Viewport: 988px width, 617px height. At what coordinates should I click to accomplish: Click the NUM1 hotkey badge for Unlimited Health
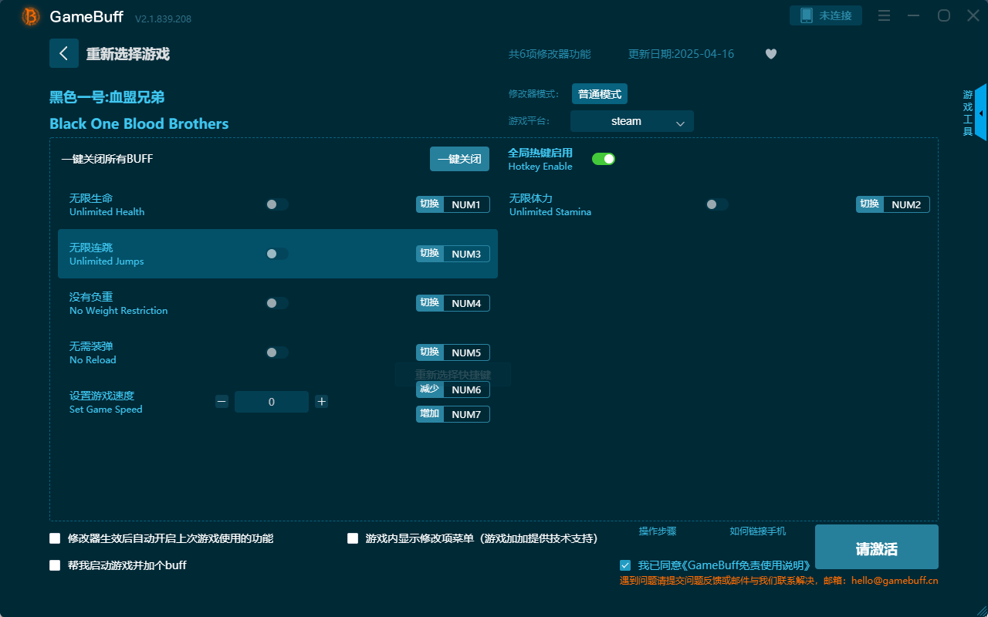(x=465, y=204)
